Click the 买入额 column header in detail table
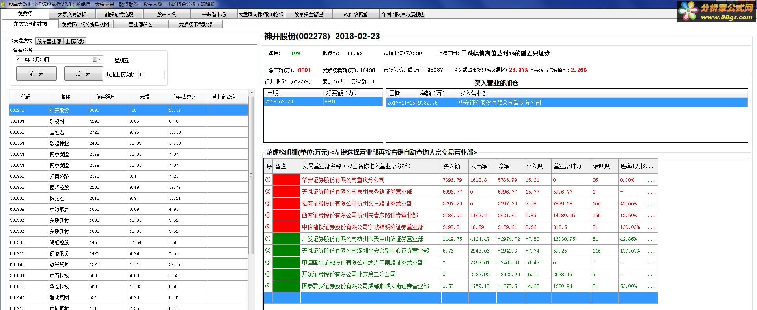Image resolution: width=757 pixels, height=310 pixels. click(x=455, y=166)
